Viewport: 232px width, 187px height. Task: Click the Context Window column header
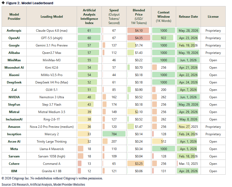[163, 16]
